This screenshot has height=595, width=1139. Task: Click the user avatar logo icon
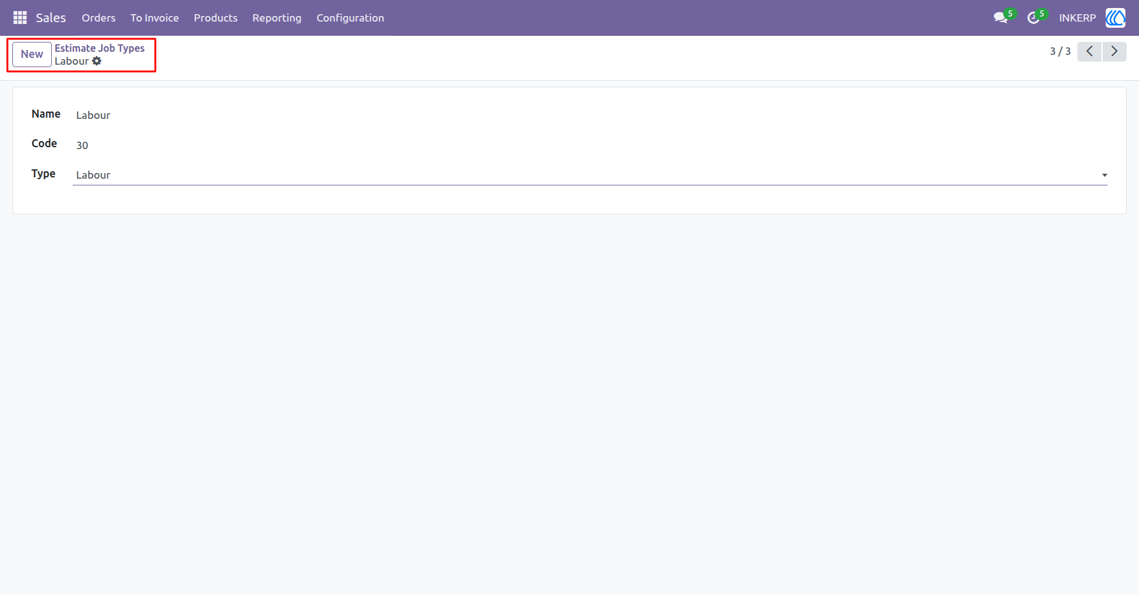(x=1116, y=18)
